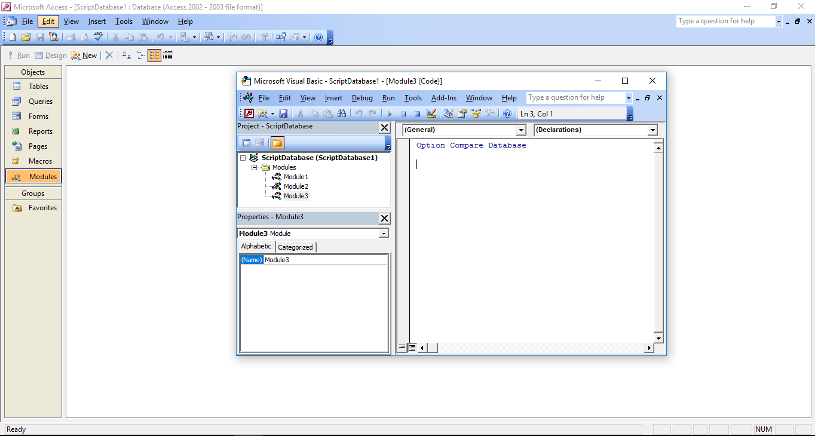The width and height of the screenshot is (815, 436).
Task: Click the Access help question box
Action: click(x=725, y=21)
